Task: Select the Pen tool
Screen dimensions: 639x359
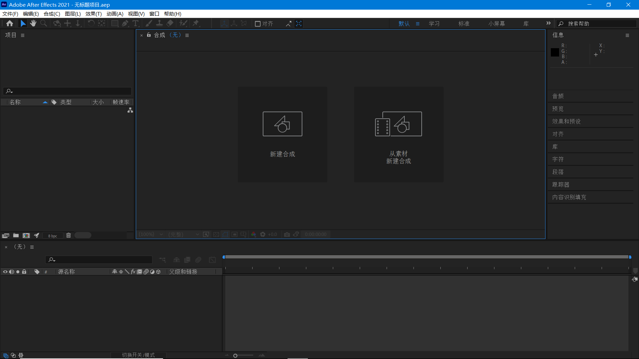Action: click(125, 24)
